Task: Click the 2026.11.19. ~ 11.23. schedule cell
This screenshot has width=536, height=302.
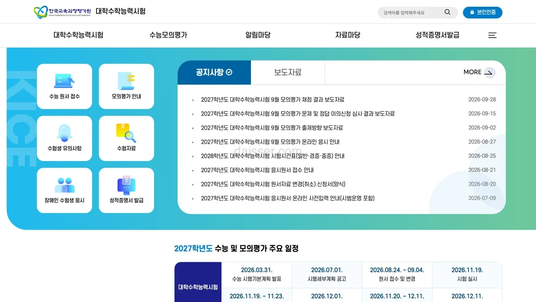Action: tap(257, 296)
